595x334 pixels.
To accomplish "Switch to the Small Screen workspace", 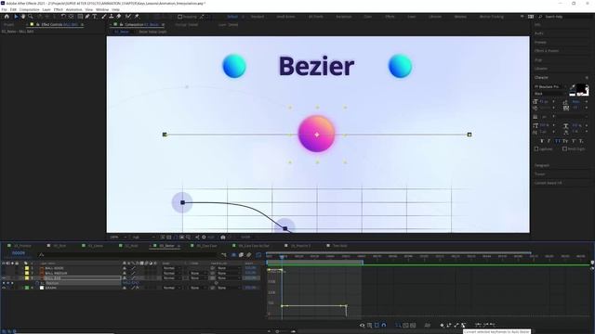I will tap(285, 17).
